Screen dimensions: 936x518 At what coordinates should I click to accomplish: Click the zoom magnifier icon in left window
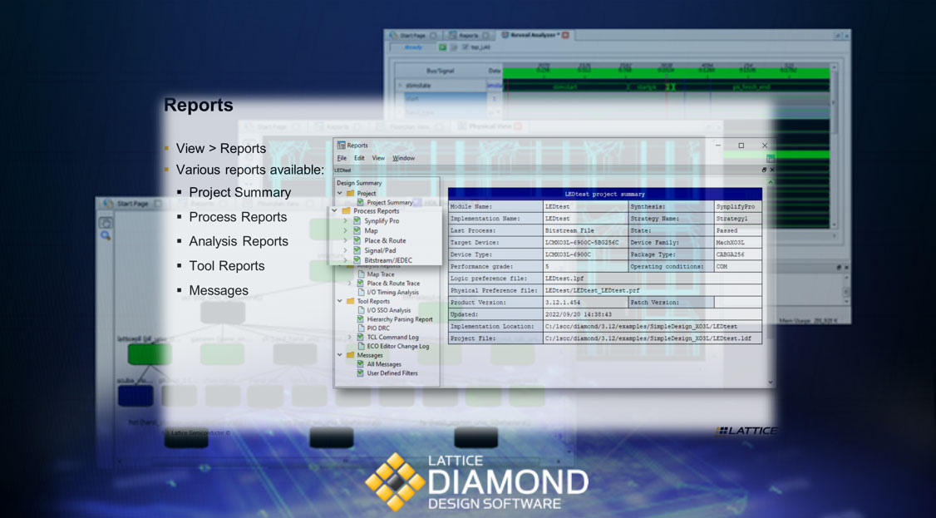click(106, 236)
